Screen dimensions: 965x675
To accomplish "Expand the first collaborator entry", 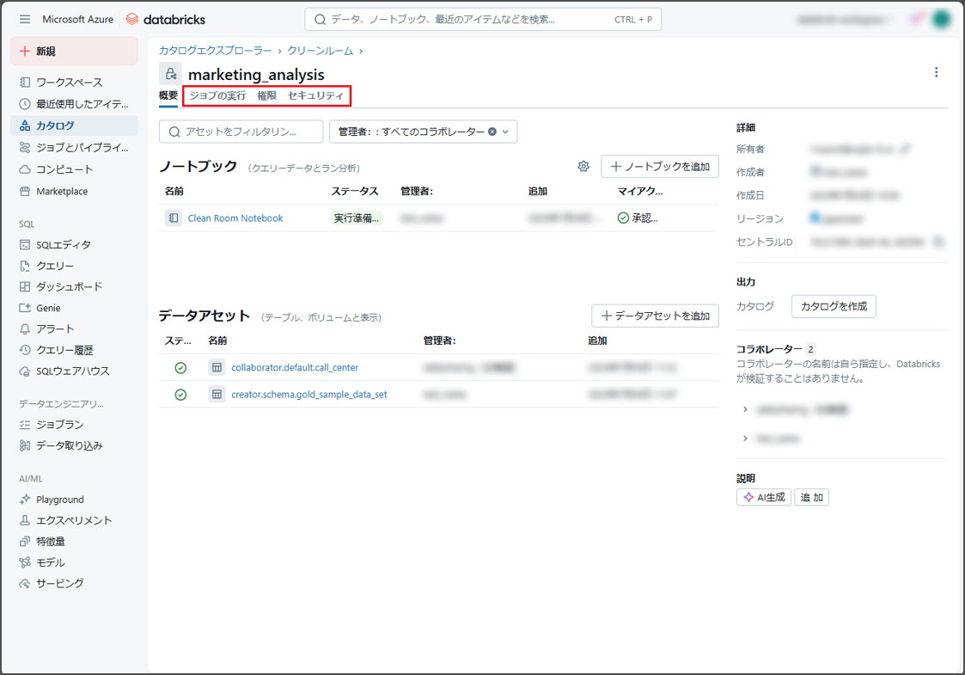I will (745, 409).
